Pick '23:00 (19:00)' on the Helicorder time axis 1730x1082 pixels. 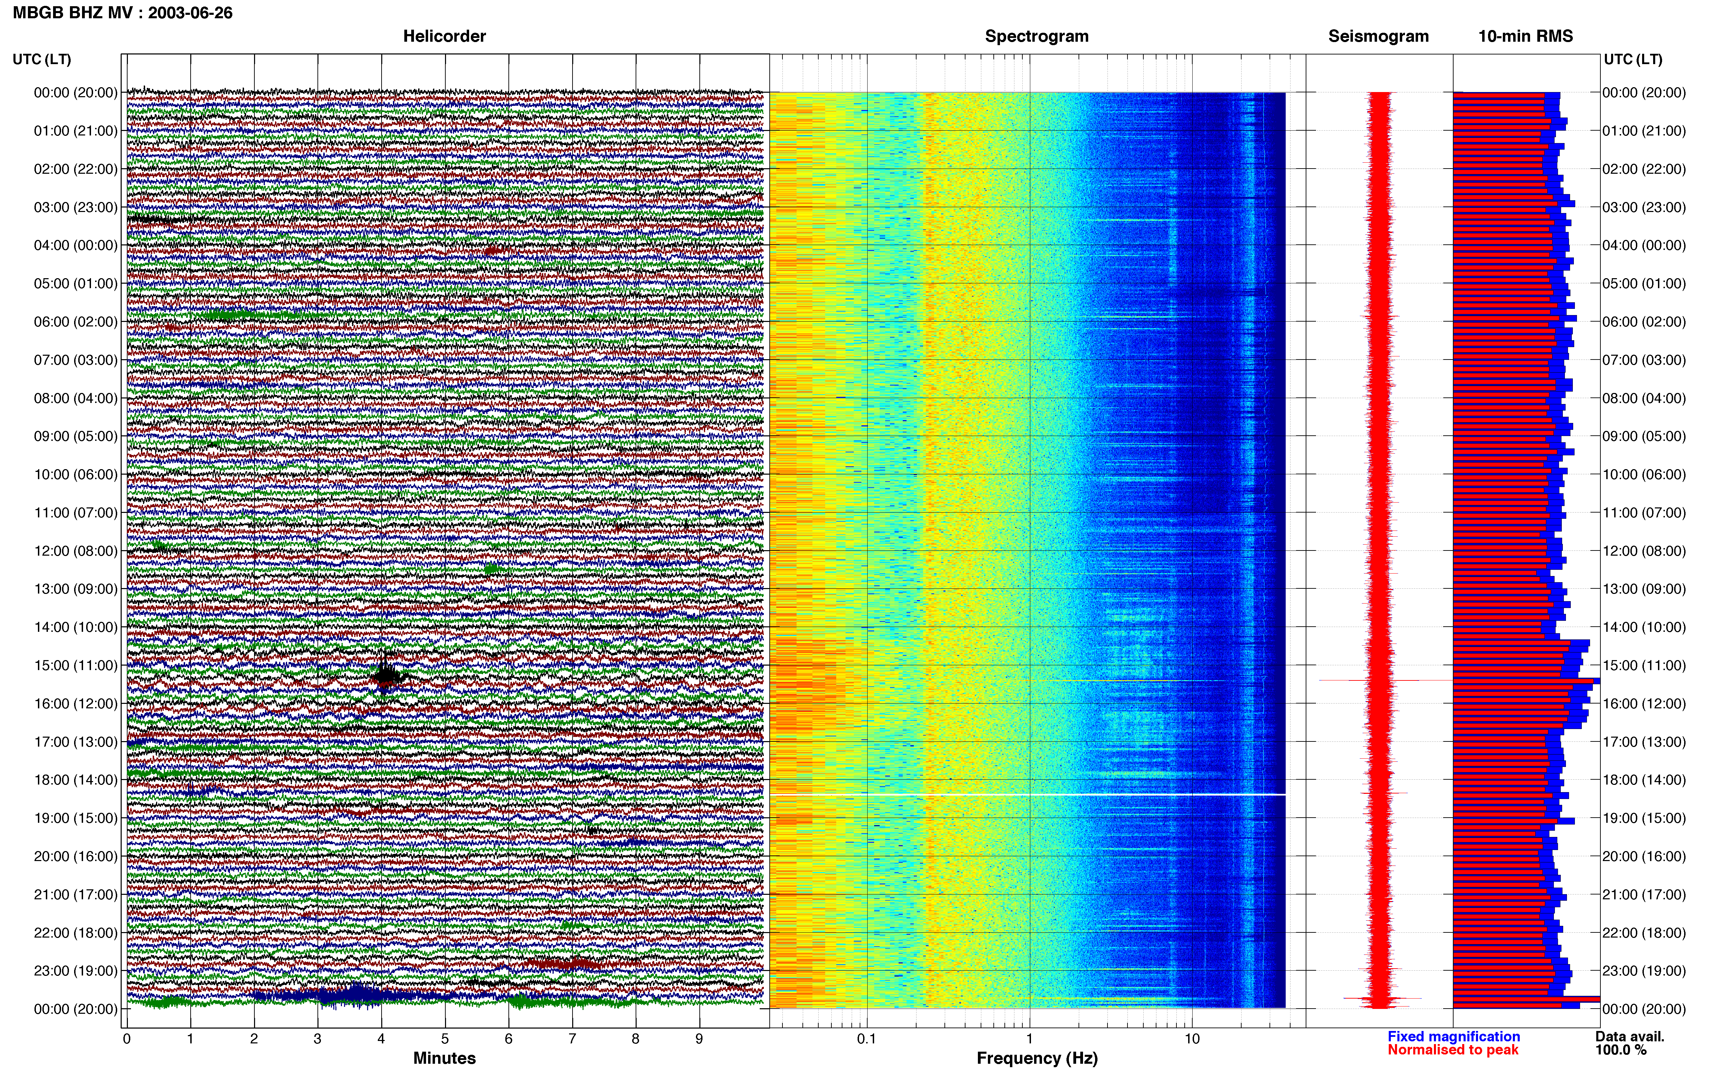(x=76, y=971)
